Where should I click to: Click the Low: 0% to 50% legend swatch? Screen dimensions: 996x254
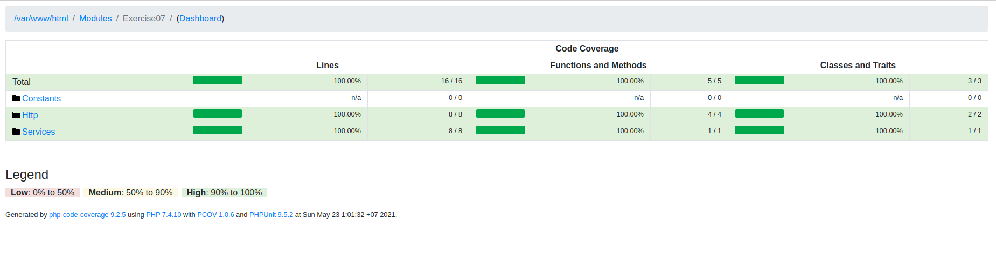pyautogui.click(x=43, y=192)
